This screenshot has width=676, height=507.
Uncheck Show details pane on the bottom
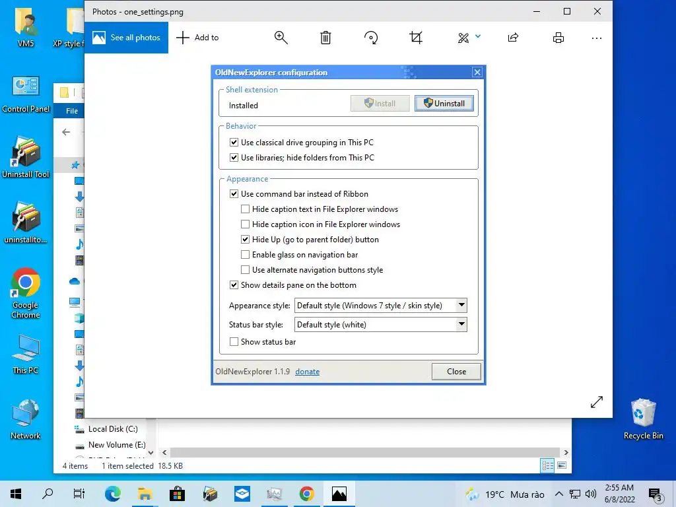pyautogui.click(x=234, y=285)
